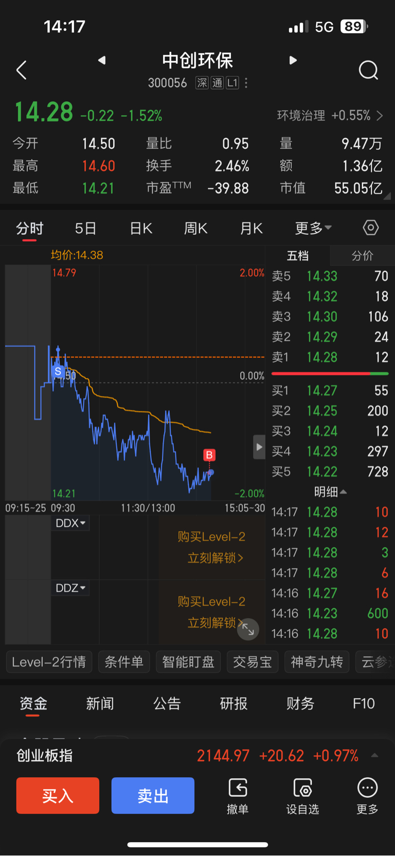Select 卖5 ask price 14.33 row

330,276
